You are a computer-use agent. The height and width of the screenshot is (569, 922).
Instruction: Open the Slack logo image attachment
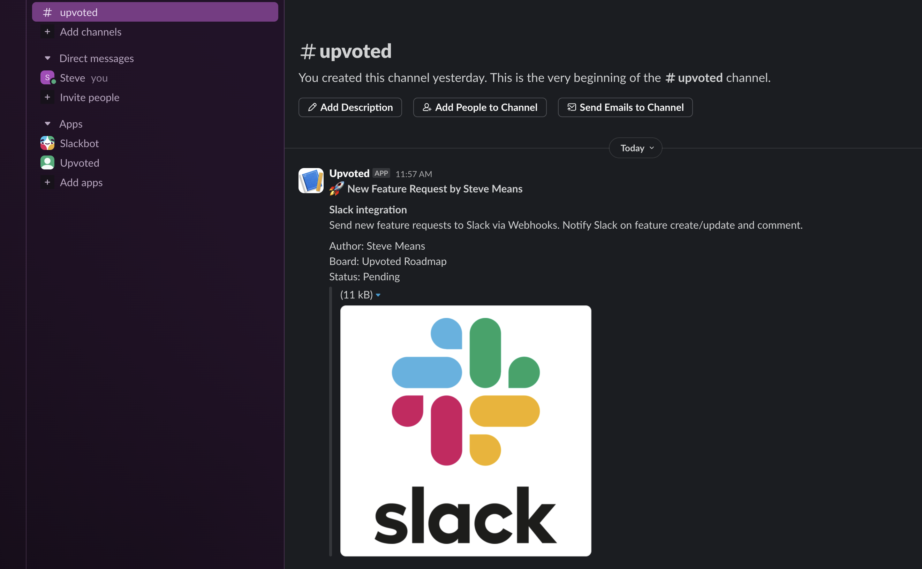(x=466, y=431)
